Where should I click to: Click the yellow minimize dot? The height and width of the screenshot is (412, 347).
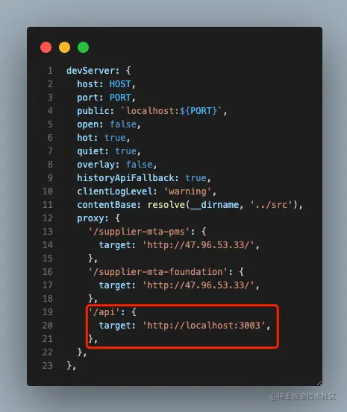64,48
